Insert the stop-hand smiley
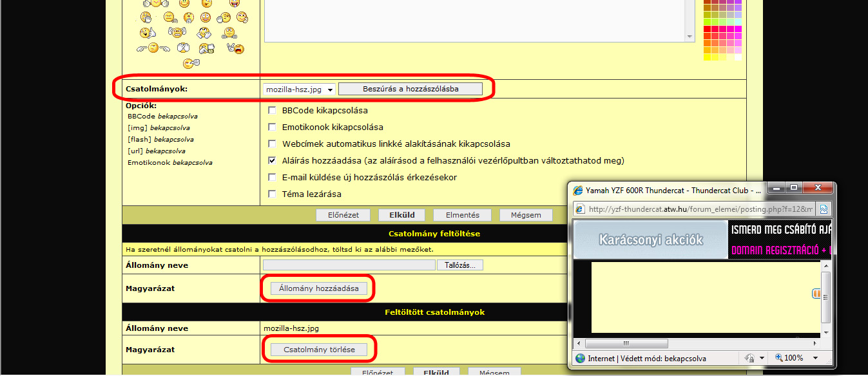Screen dimensions: 868x376 click(223, 17)
